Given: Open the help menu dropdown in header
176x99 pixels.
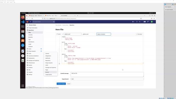Looking at the screenshot, I should click(148, 22).
